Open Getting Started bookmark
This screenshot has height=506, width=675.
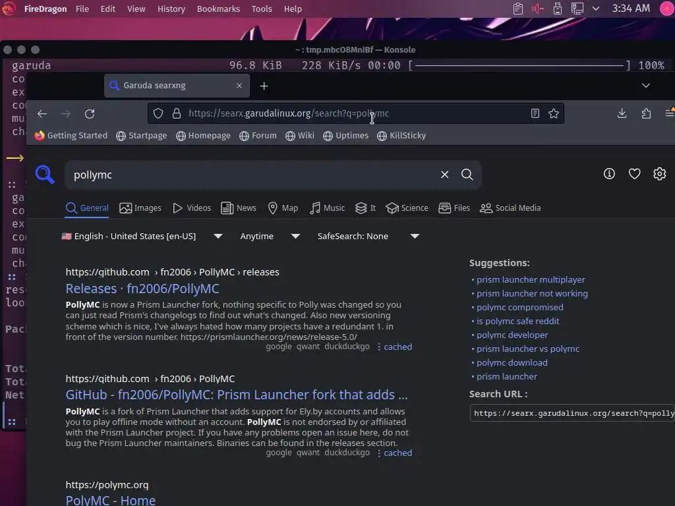click(x=71, y=136)
